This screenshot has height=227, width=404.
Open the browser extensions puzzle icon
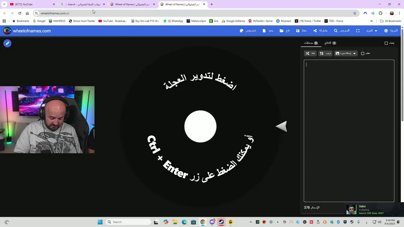pos(380,13)
